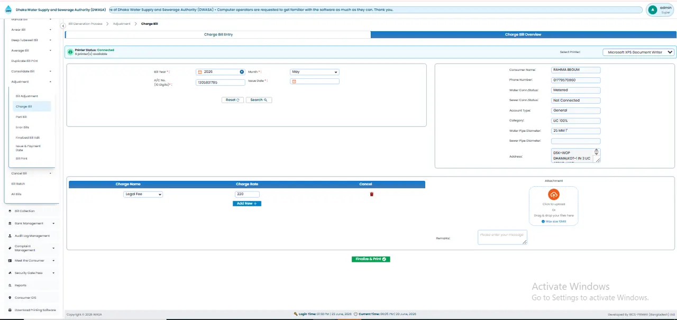Open Bill Collection in the sidebar
The height and width of the screenshot is (320, 677).
(24, 211)
